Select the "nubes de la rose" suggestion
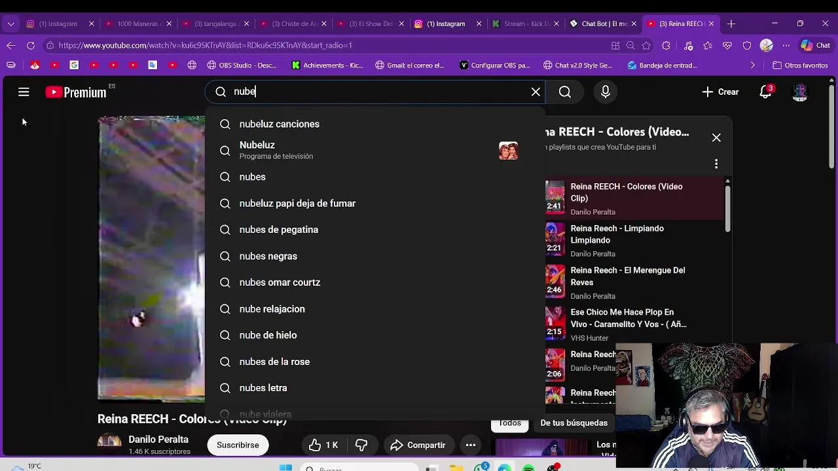838x471 pixels. 374,362
